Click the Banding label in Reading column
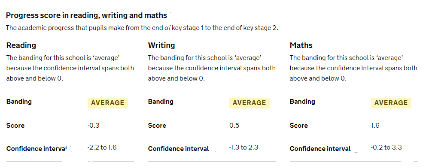Screen dimensions: 435x168 pyautogui.click(x=19, y=102)
